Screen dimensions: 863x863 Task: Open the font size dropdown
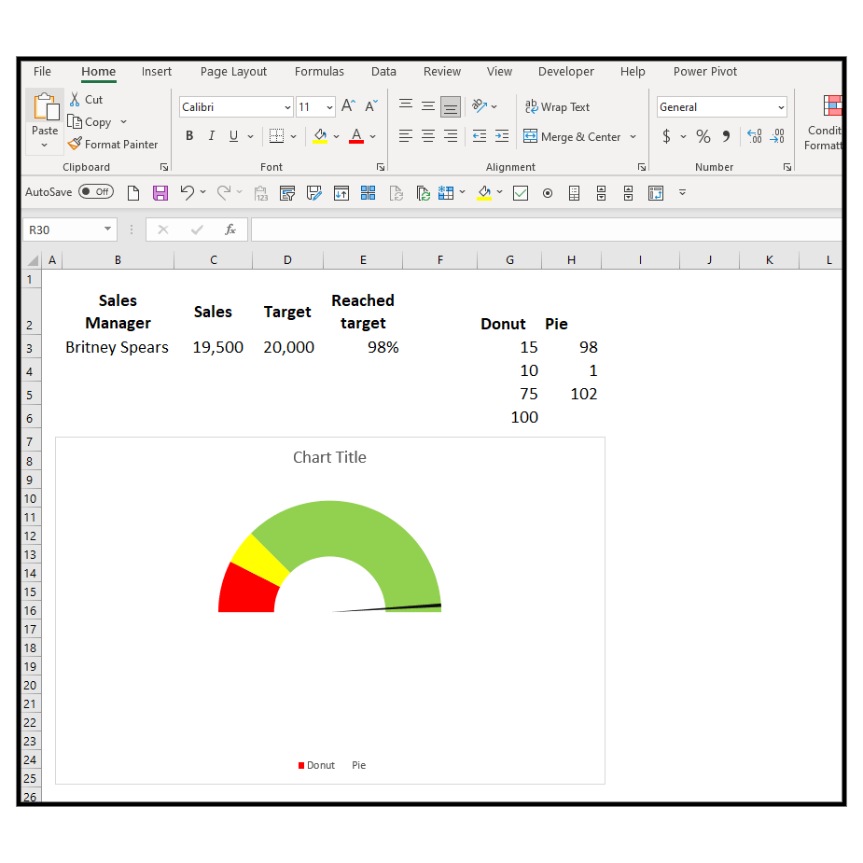click(329, 107)
